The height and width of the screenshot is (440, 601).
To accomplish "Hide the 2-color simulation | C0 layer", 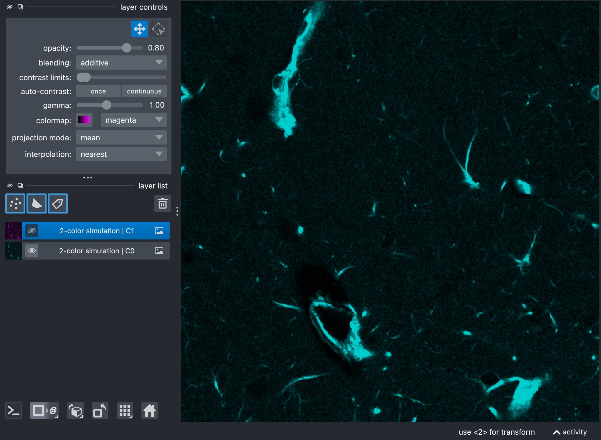I will pyautogui.click(x=32, y=251).
